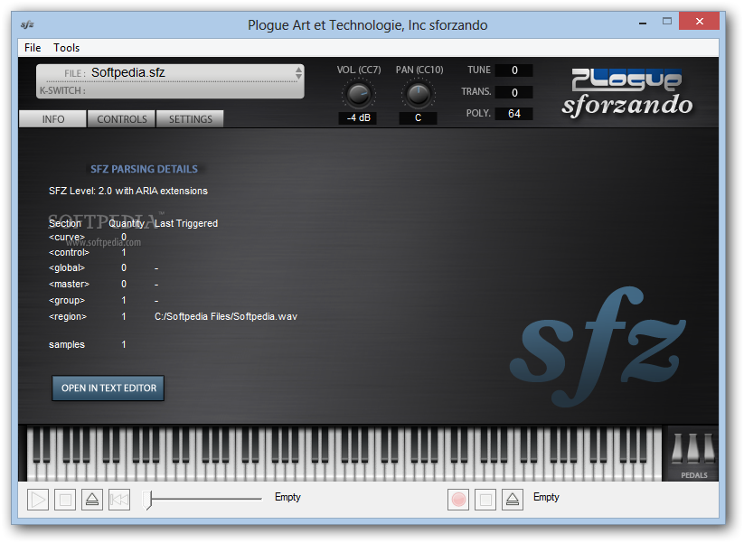Click the Plogue logo

click(x=626, y=80)
